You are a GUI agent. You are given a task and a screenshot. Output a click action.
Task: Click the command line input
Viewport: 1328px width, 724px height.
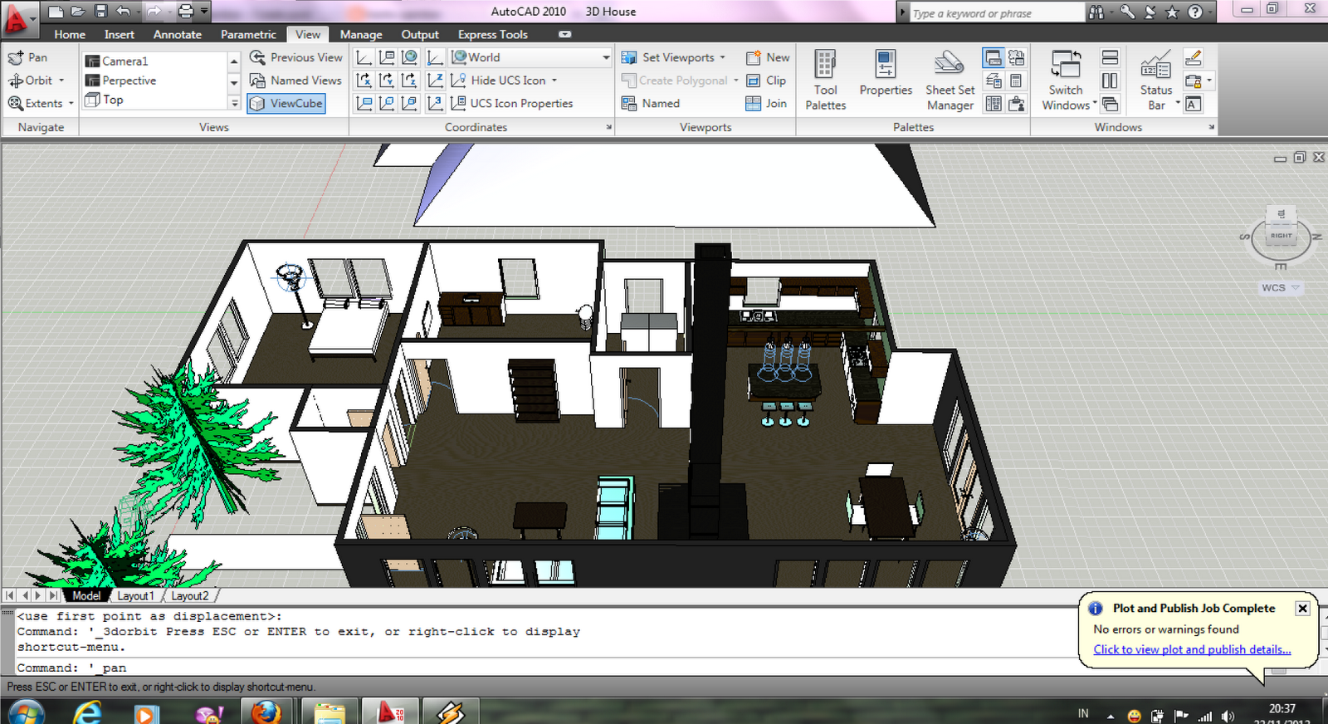(x=548, y=668)
